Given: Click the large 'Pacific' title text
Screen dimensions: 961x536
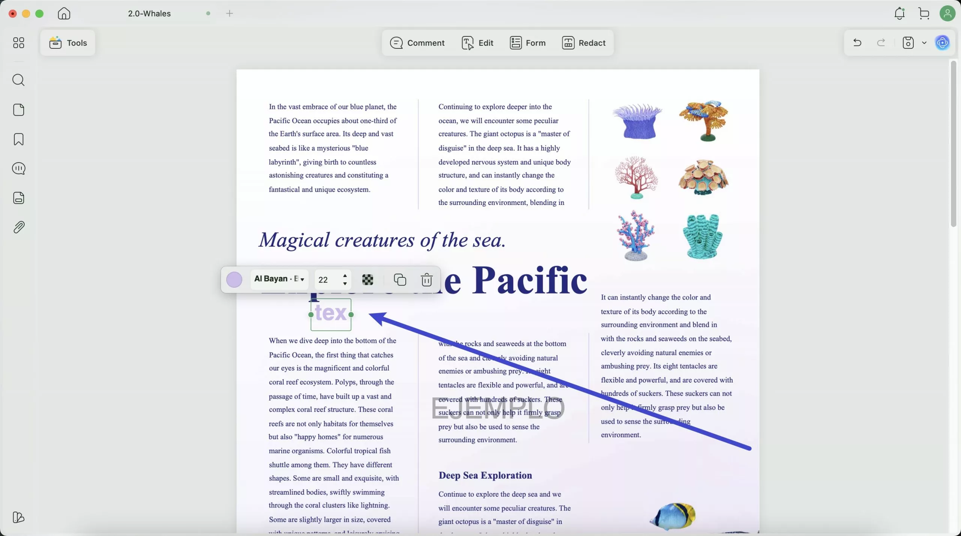Looking at the screenshot, I should coord(529,280).
